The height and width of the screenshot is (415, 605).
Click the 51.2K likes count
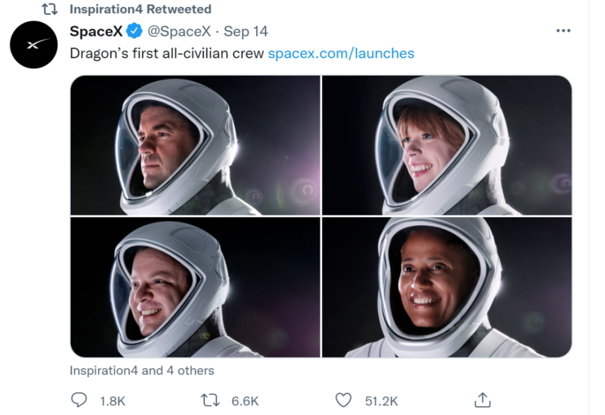pos(381,400)
